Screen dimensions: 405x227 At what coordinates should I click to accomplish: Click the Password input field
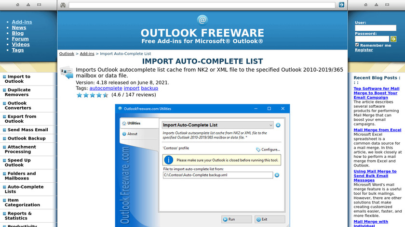(372, 39)
